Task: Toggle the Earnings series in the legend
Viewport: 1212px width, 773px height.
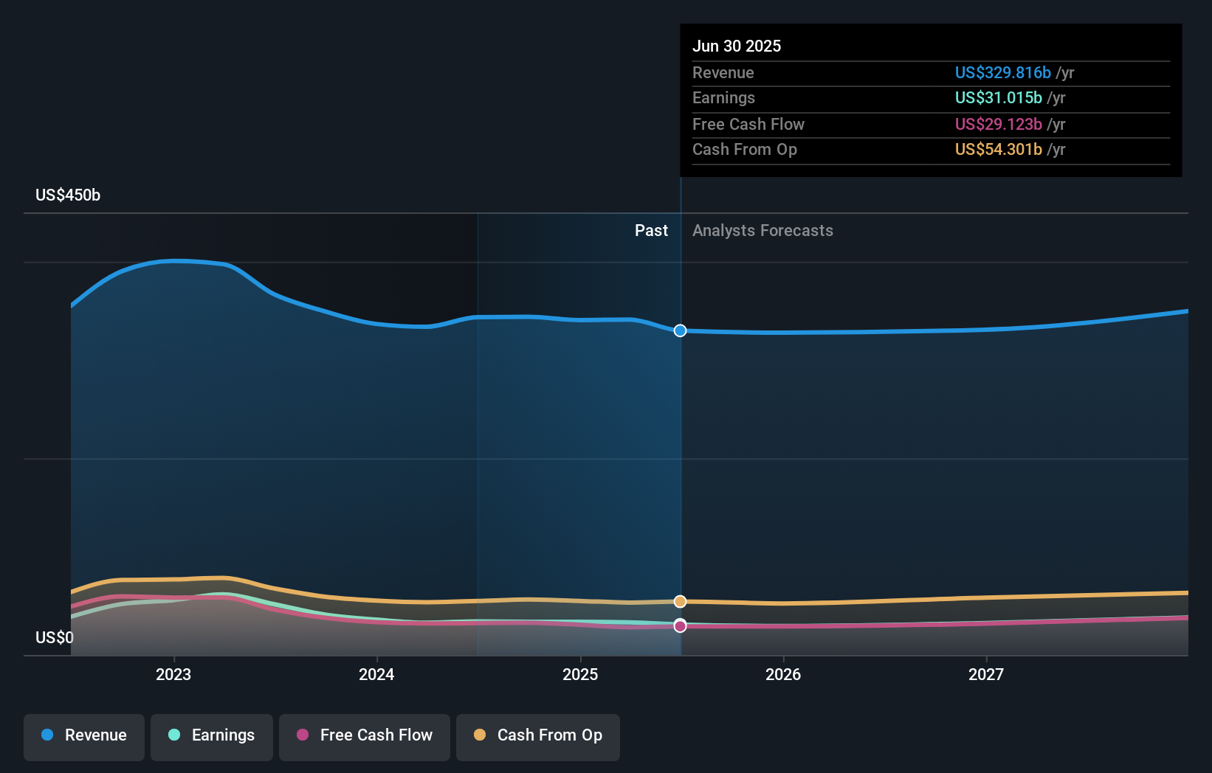Action: coord(212,735)
